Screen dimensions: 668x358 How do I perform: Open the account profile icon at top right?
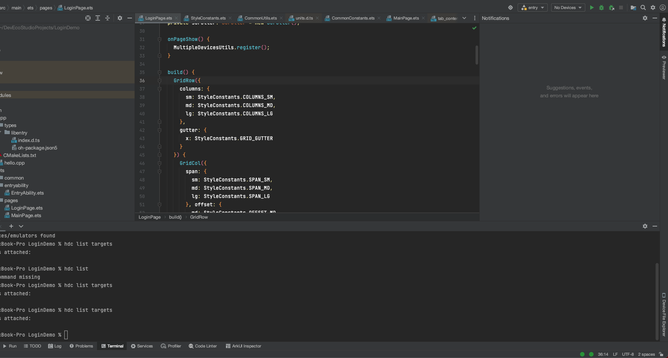tap(663, 8)
